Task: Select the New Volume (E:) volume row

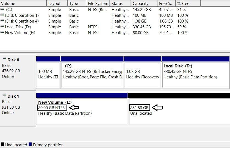Action: point(20,33)
